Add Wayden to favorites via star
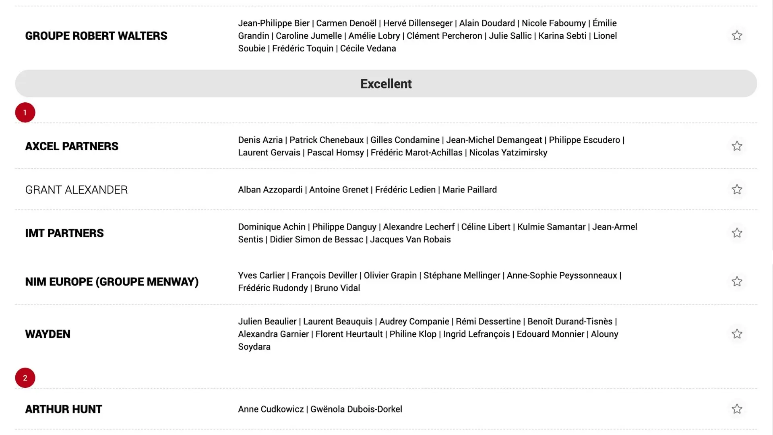Viewport: 773px width, 435px height. (x=737, y=333)
